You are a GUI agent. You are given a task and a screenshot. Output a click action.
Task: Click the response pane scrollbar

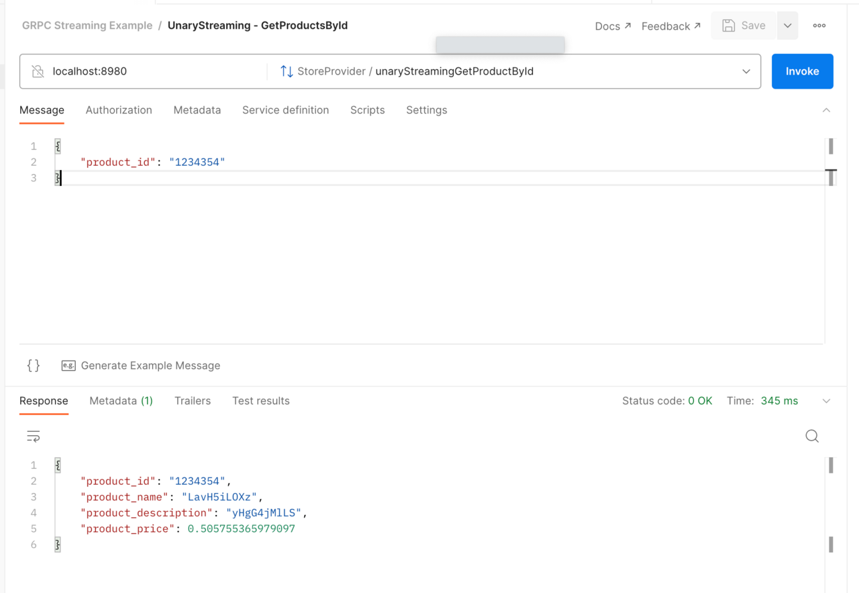[831, 465]
